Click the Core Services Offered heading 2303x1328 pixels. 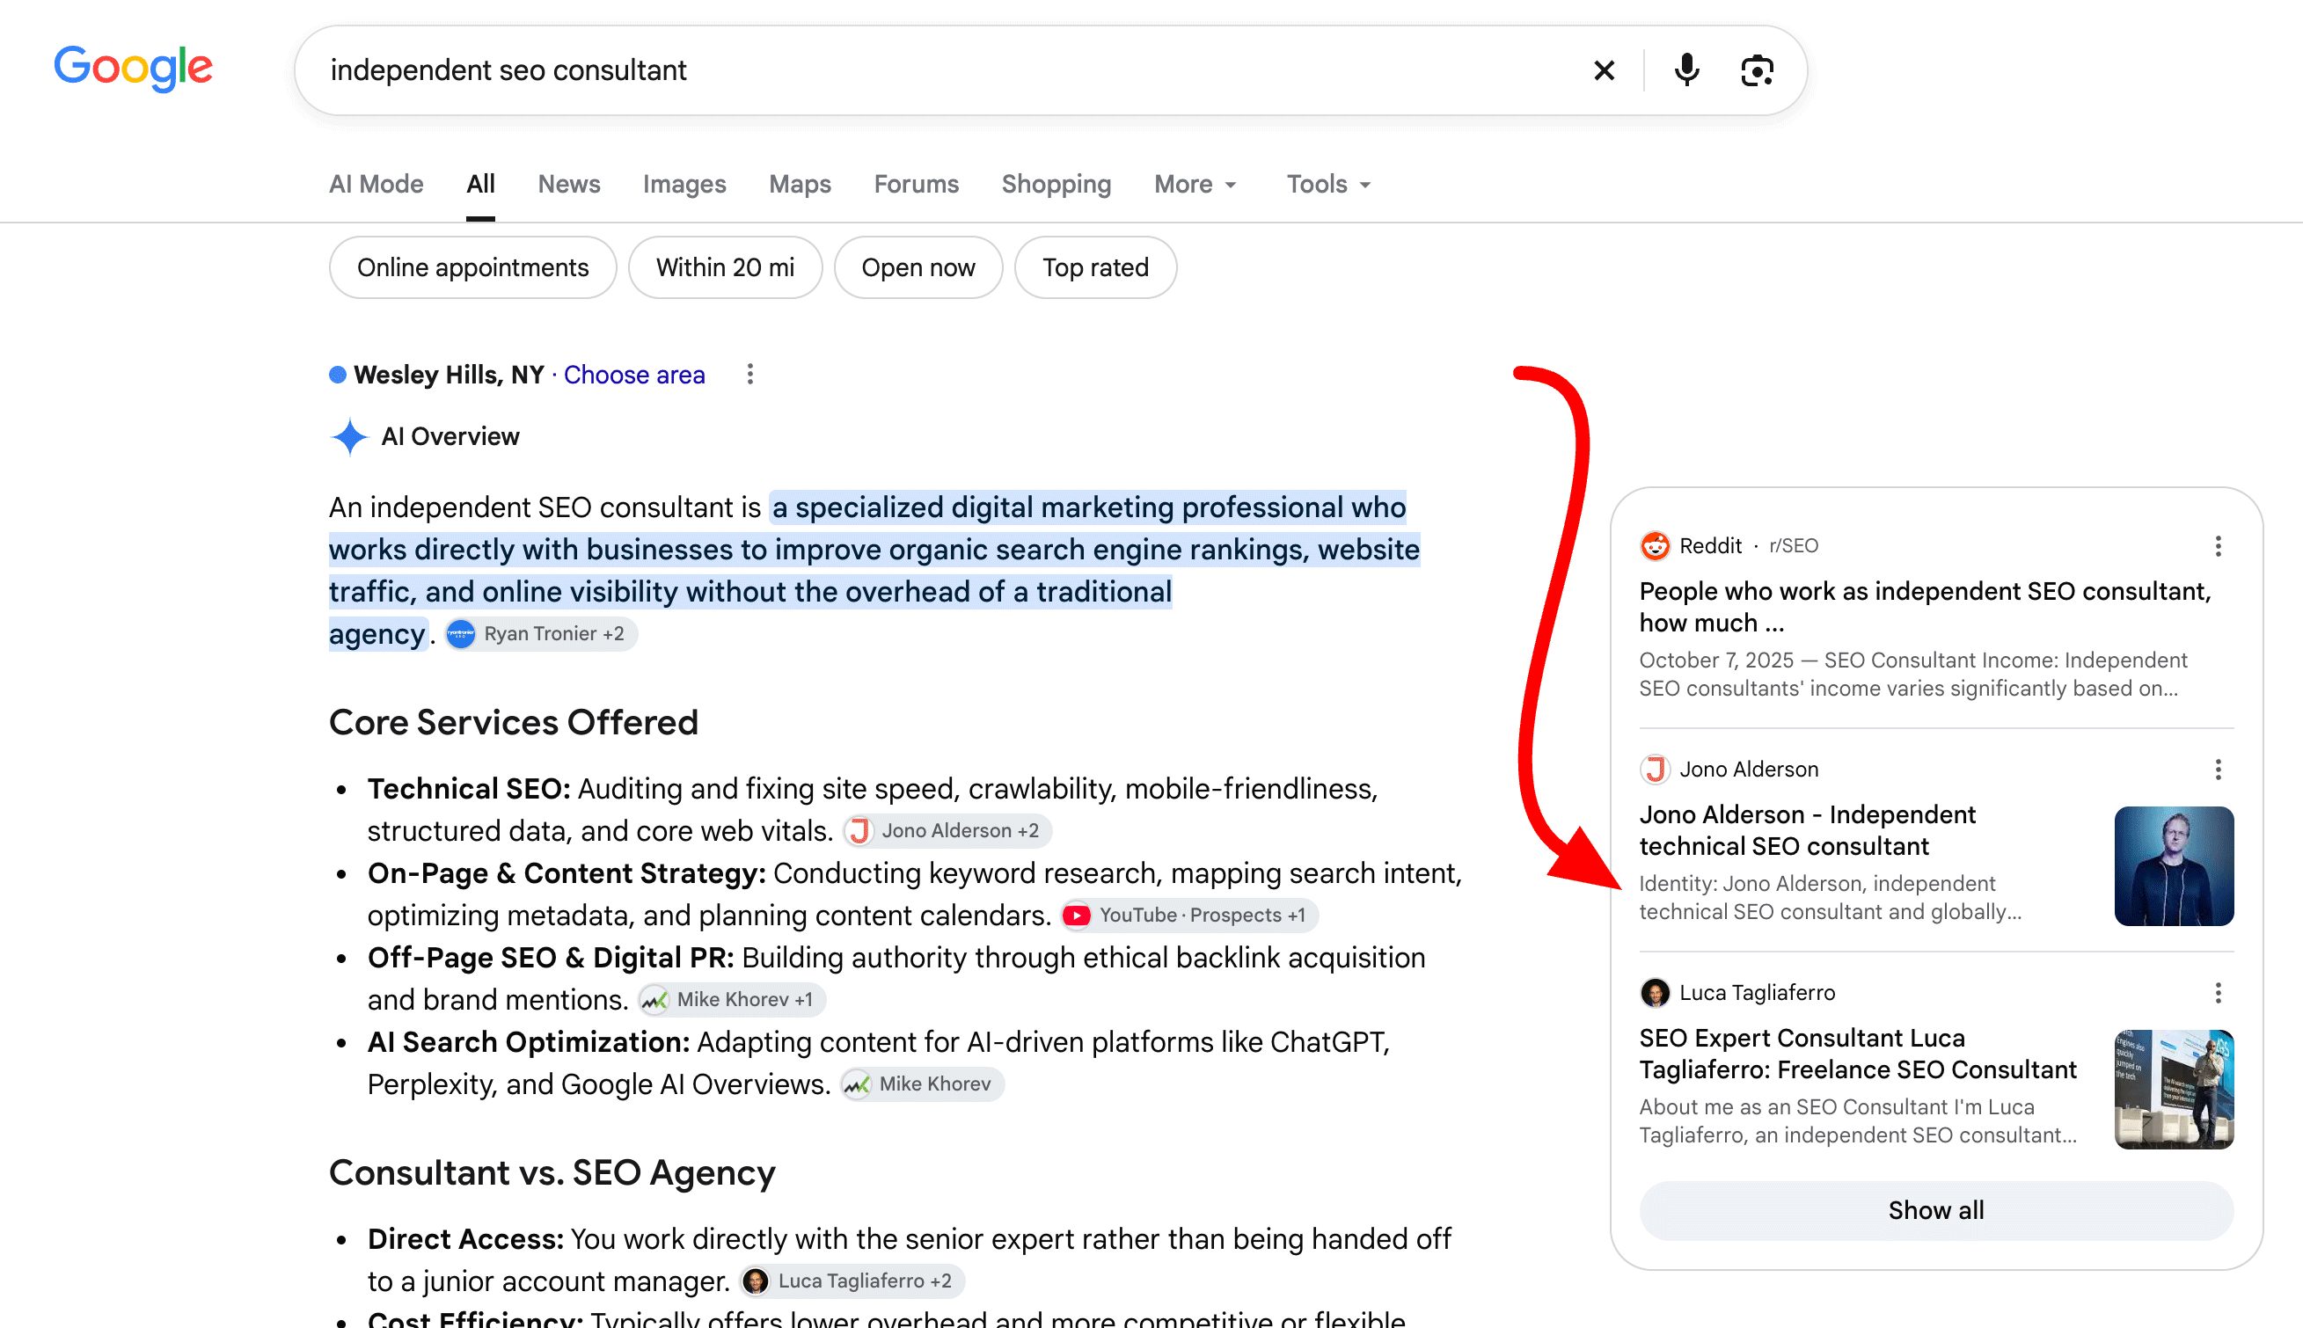514,722
